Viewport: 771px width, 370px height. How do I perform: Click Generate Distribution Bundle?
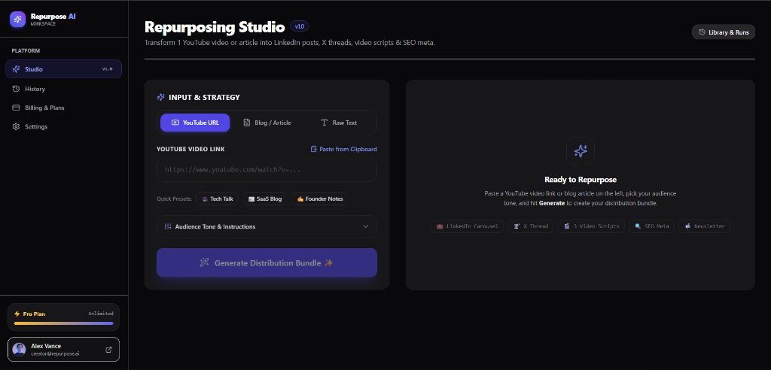tap(267, 263)
